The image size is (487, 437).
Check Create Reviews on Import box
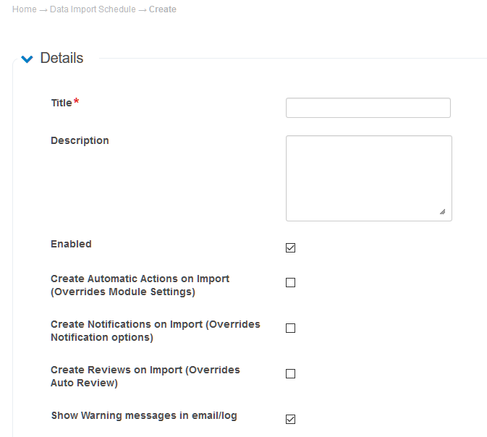point(291,374)
